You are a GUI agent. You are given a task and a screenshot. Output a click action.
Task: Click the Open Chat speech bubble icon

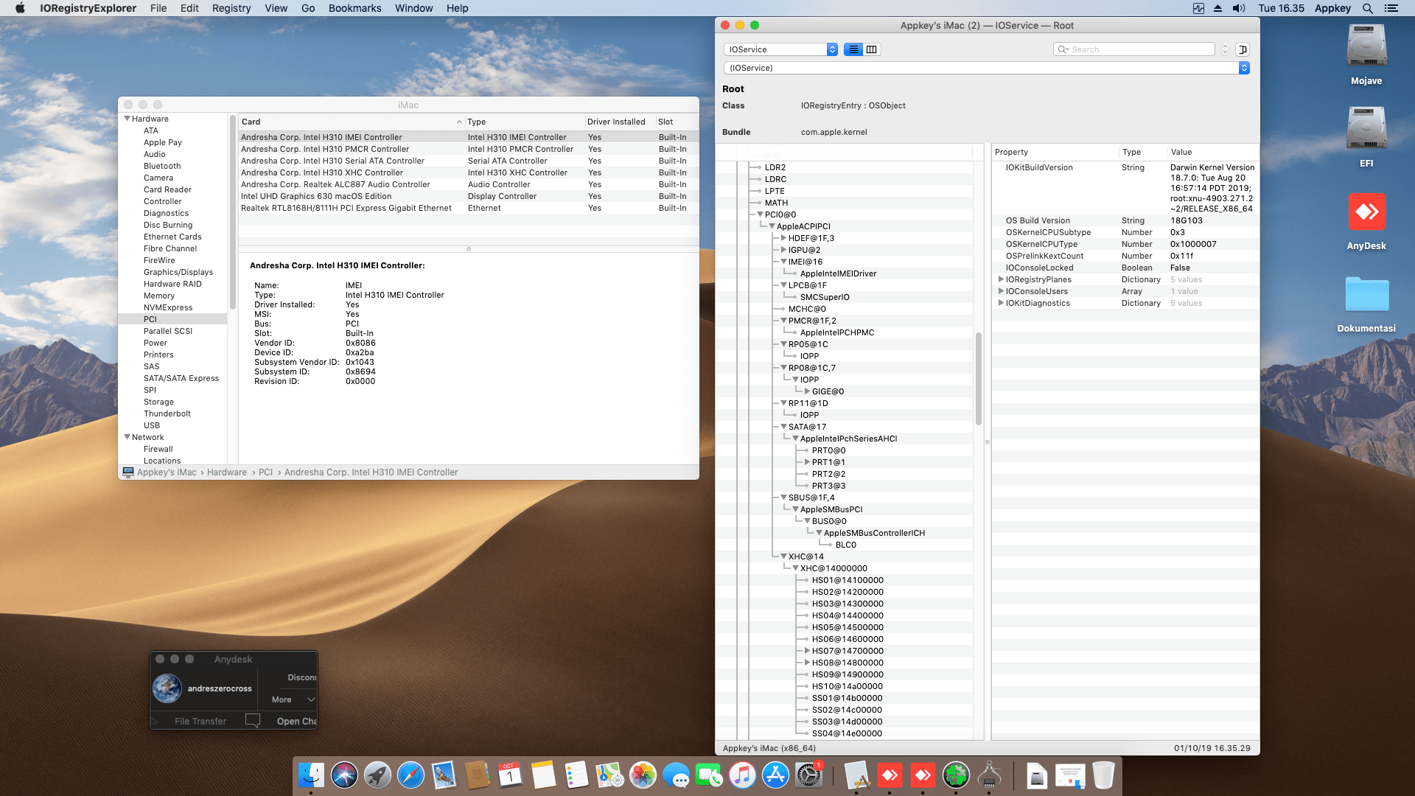[x=253, y=721]
